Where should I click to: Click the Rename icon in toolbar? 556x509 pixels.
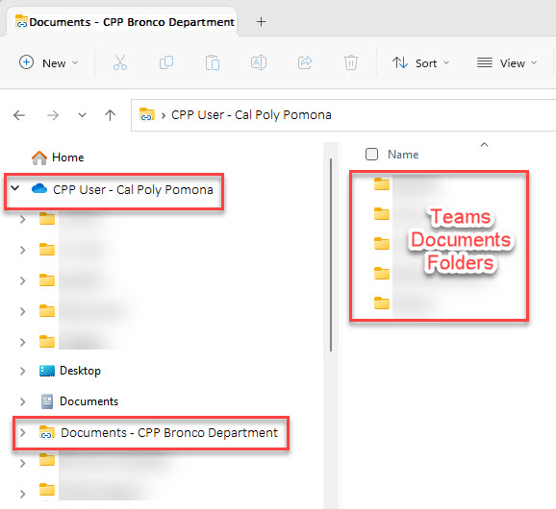point(259,62)
